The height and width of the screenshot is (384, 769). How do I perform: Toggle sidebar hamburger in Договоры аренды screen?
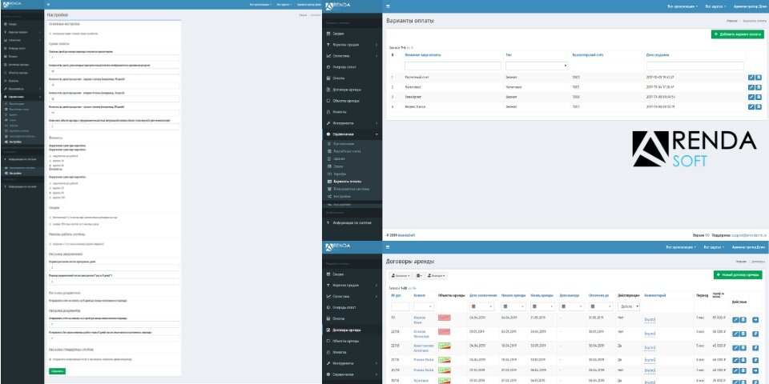point(389,247)
